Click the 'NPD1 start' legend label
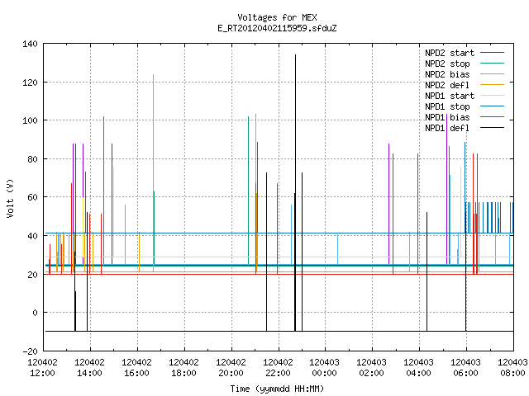This screenshot has height=396, width=529. (x=450, y=96)
